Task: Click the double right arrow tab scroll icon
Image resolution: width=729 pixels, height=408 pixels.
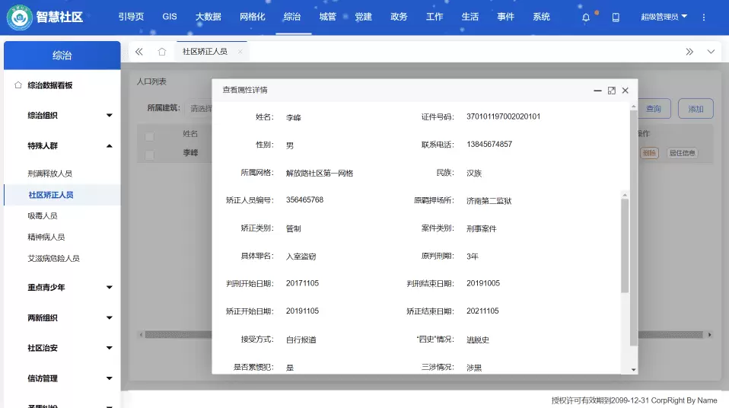Action: tap(689, 52)
